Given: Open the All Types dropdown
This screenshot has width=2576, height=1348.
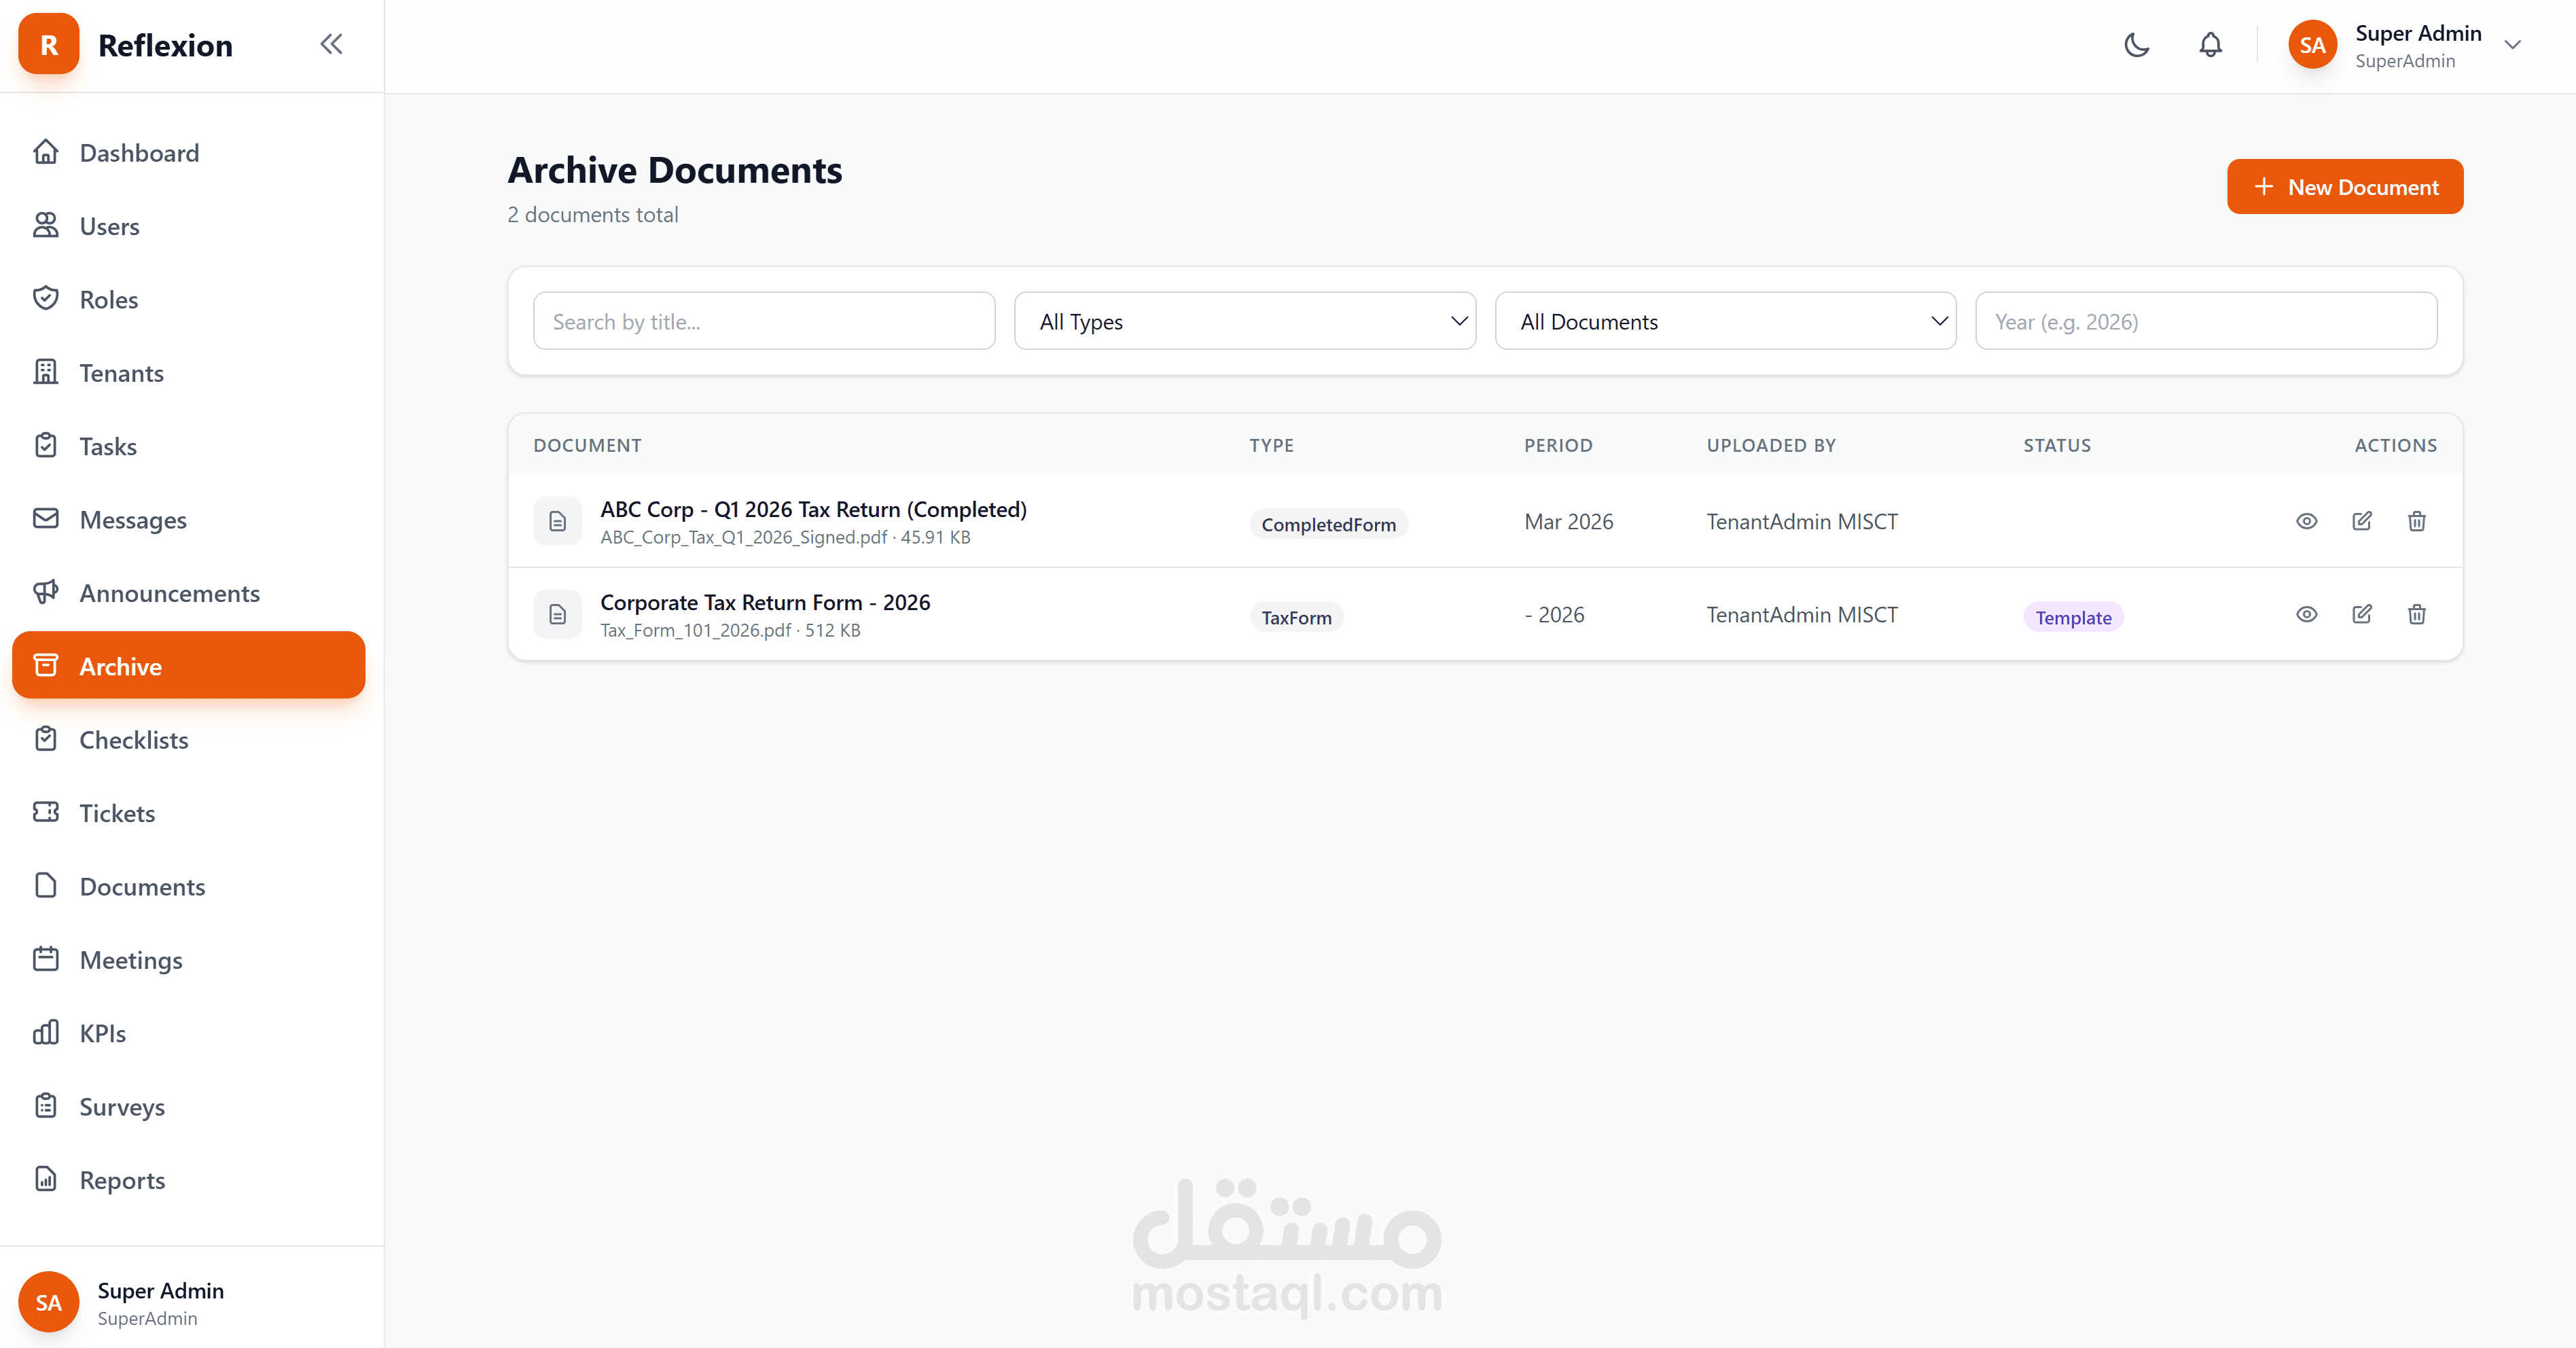Looking at the screenshot, I should [1244, 321].
